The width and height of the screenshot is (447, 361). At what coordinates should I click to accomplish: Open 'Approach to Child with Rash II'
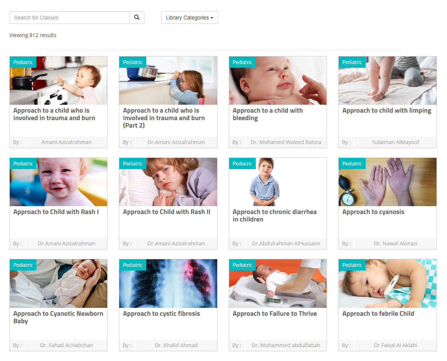tap(167, 212)
